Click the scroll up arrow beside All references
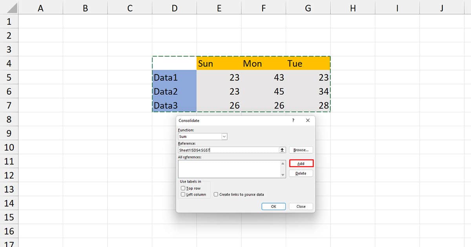This screenshot has height=247, width=471. (283, 163)
